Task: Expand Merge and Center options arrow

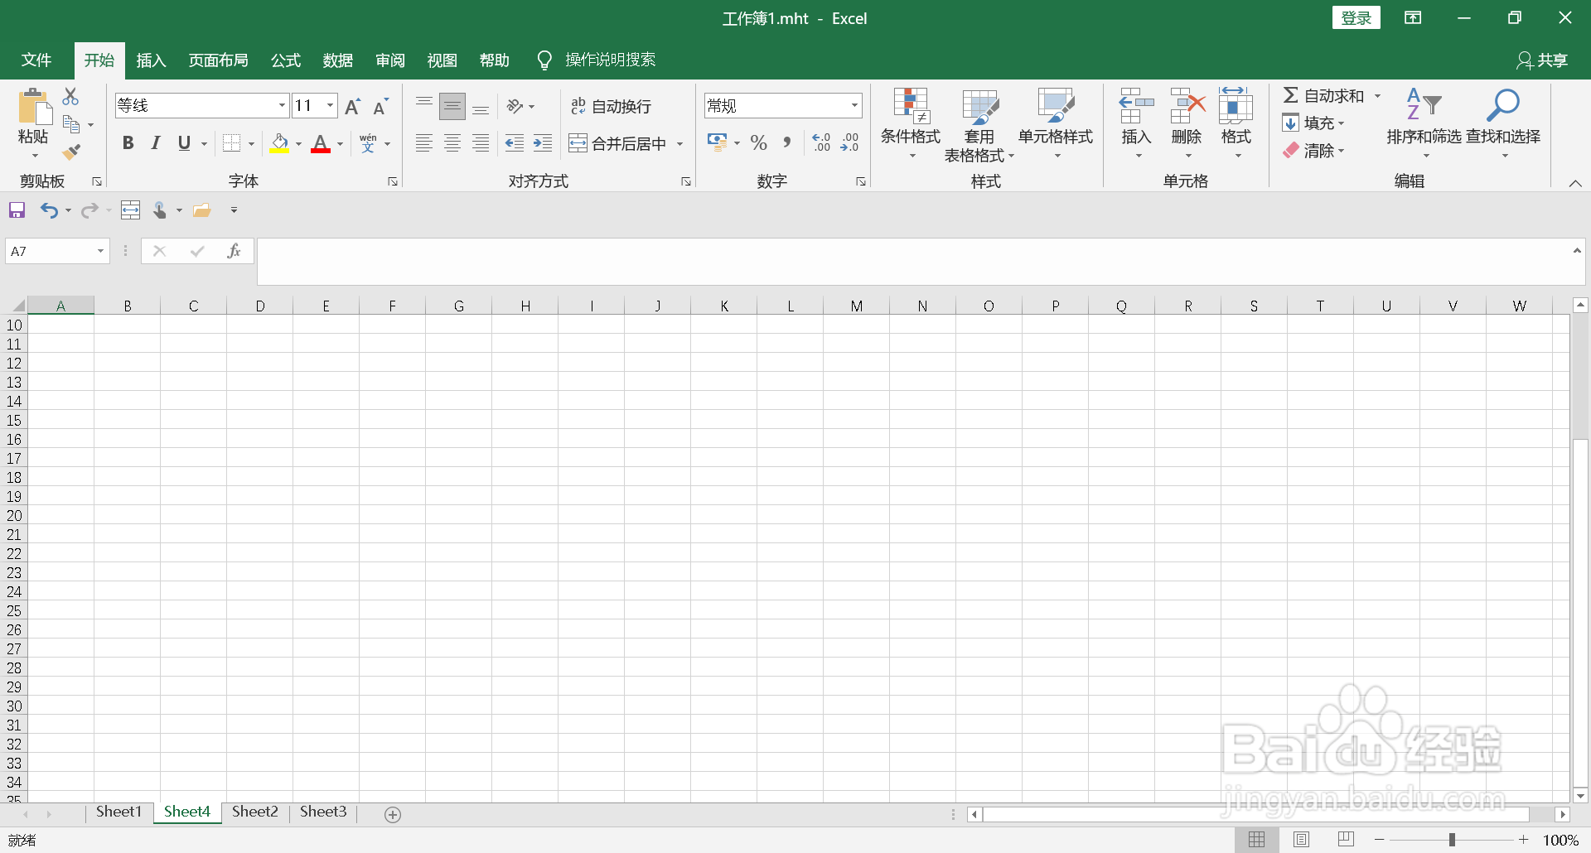Action: (x=679, y=143)
